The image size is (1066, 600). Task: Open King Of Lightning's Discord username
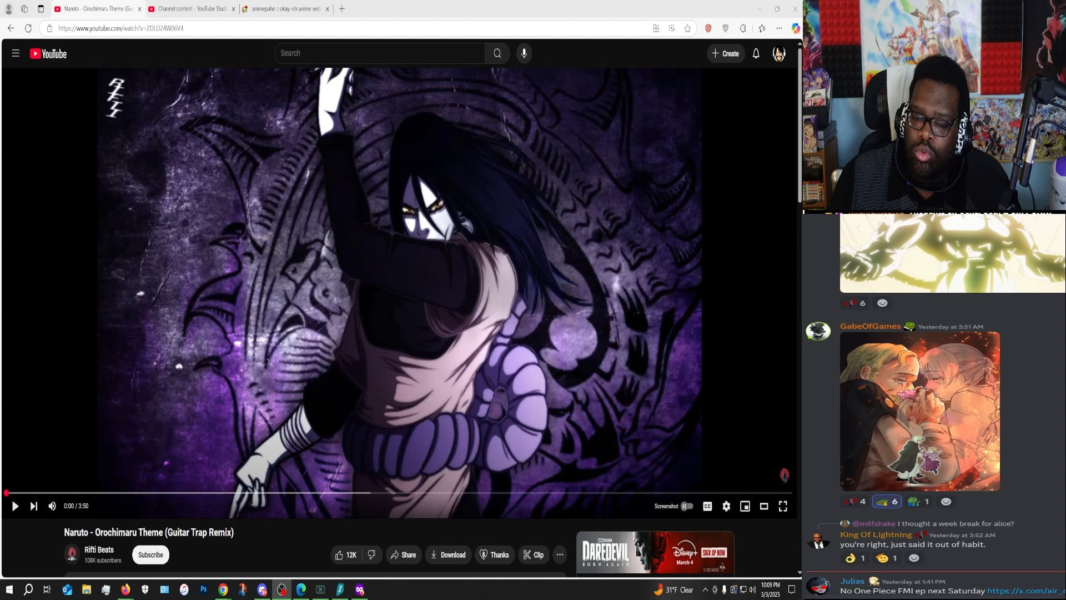(876, 535)
